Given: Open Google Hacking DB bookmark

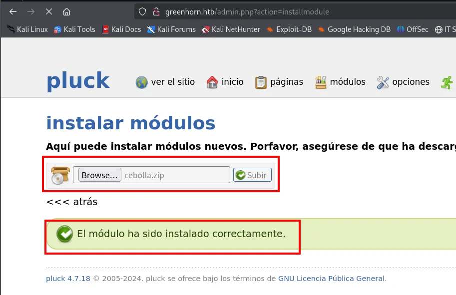Looking at the screenshot, I should 354,29.
